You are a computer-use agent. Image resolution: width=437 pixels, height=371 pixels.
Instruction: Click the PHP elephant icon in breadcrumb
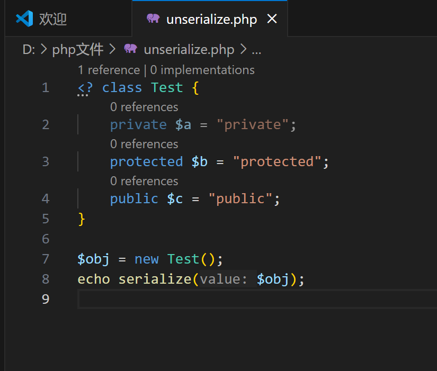coord(130,49)
